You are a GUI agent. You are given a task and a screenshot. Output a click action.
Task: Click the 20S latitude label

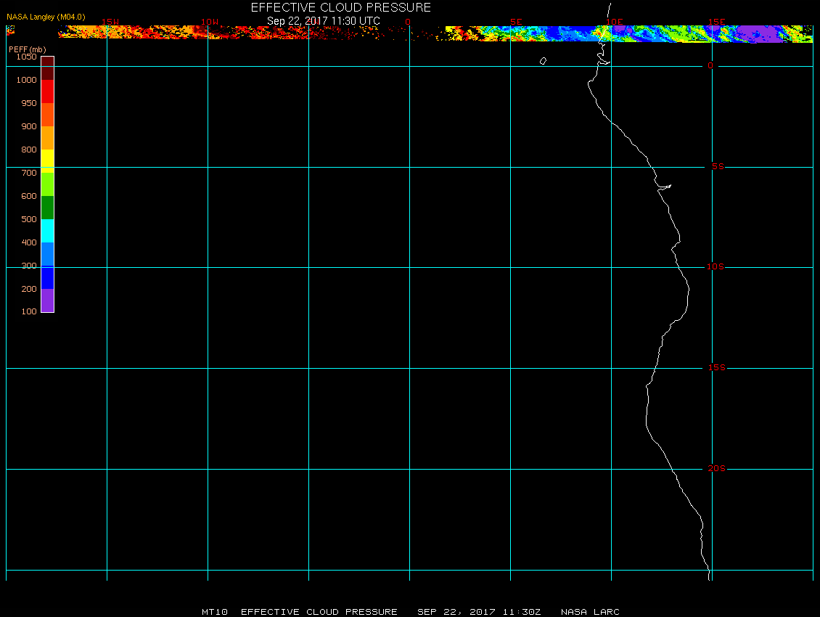point(716,469)
